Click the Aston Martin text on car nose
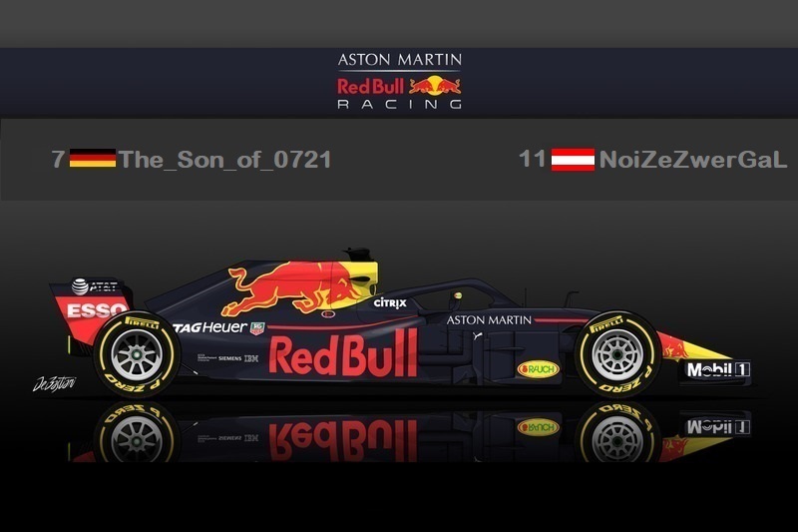Image resolution: width=798 pixels, height=532 pixels. [x=489, y=320]
